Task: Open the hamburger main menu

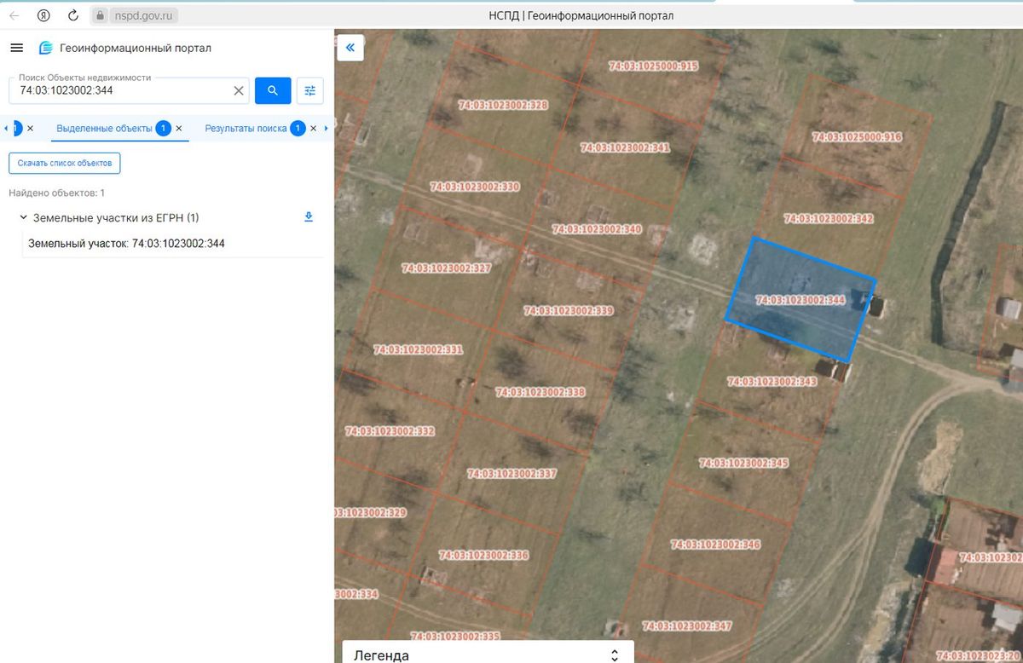Action: tap(16, 48)
